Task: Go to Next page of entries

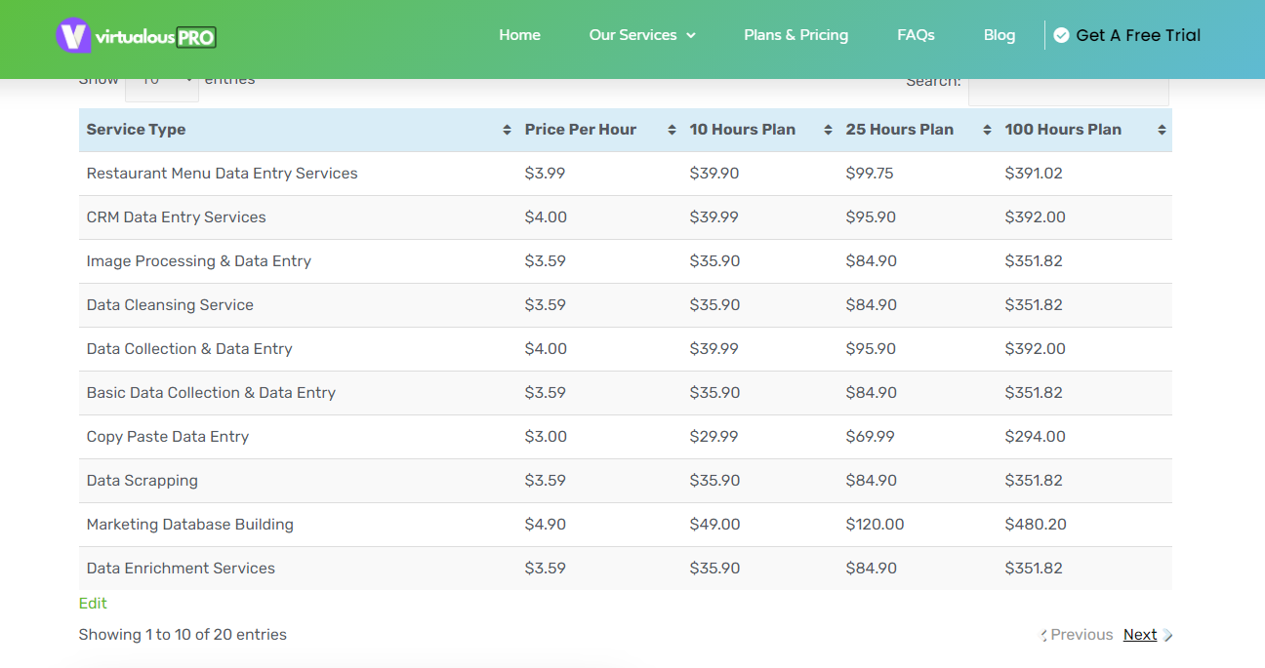Action: point(1140,635)
